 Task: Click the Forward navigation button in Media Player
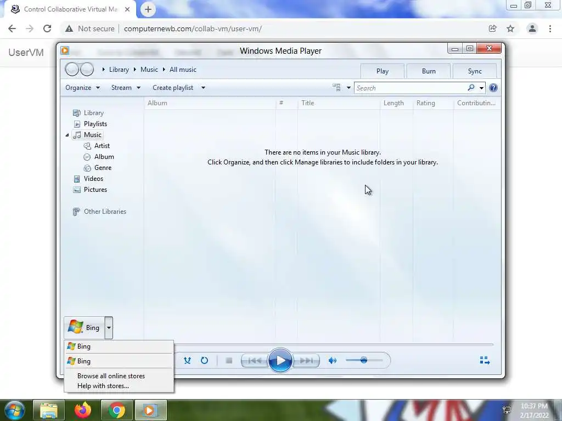[87, 69]
